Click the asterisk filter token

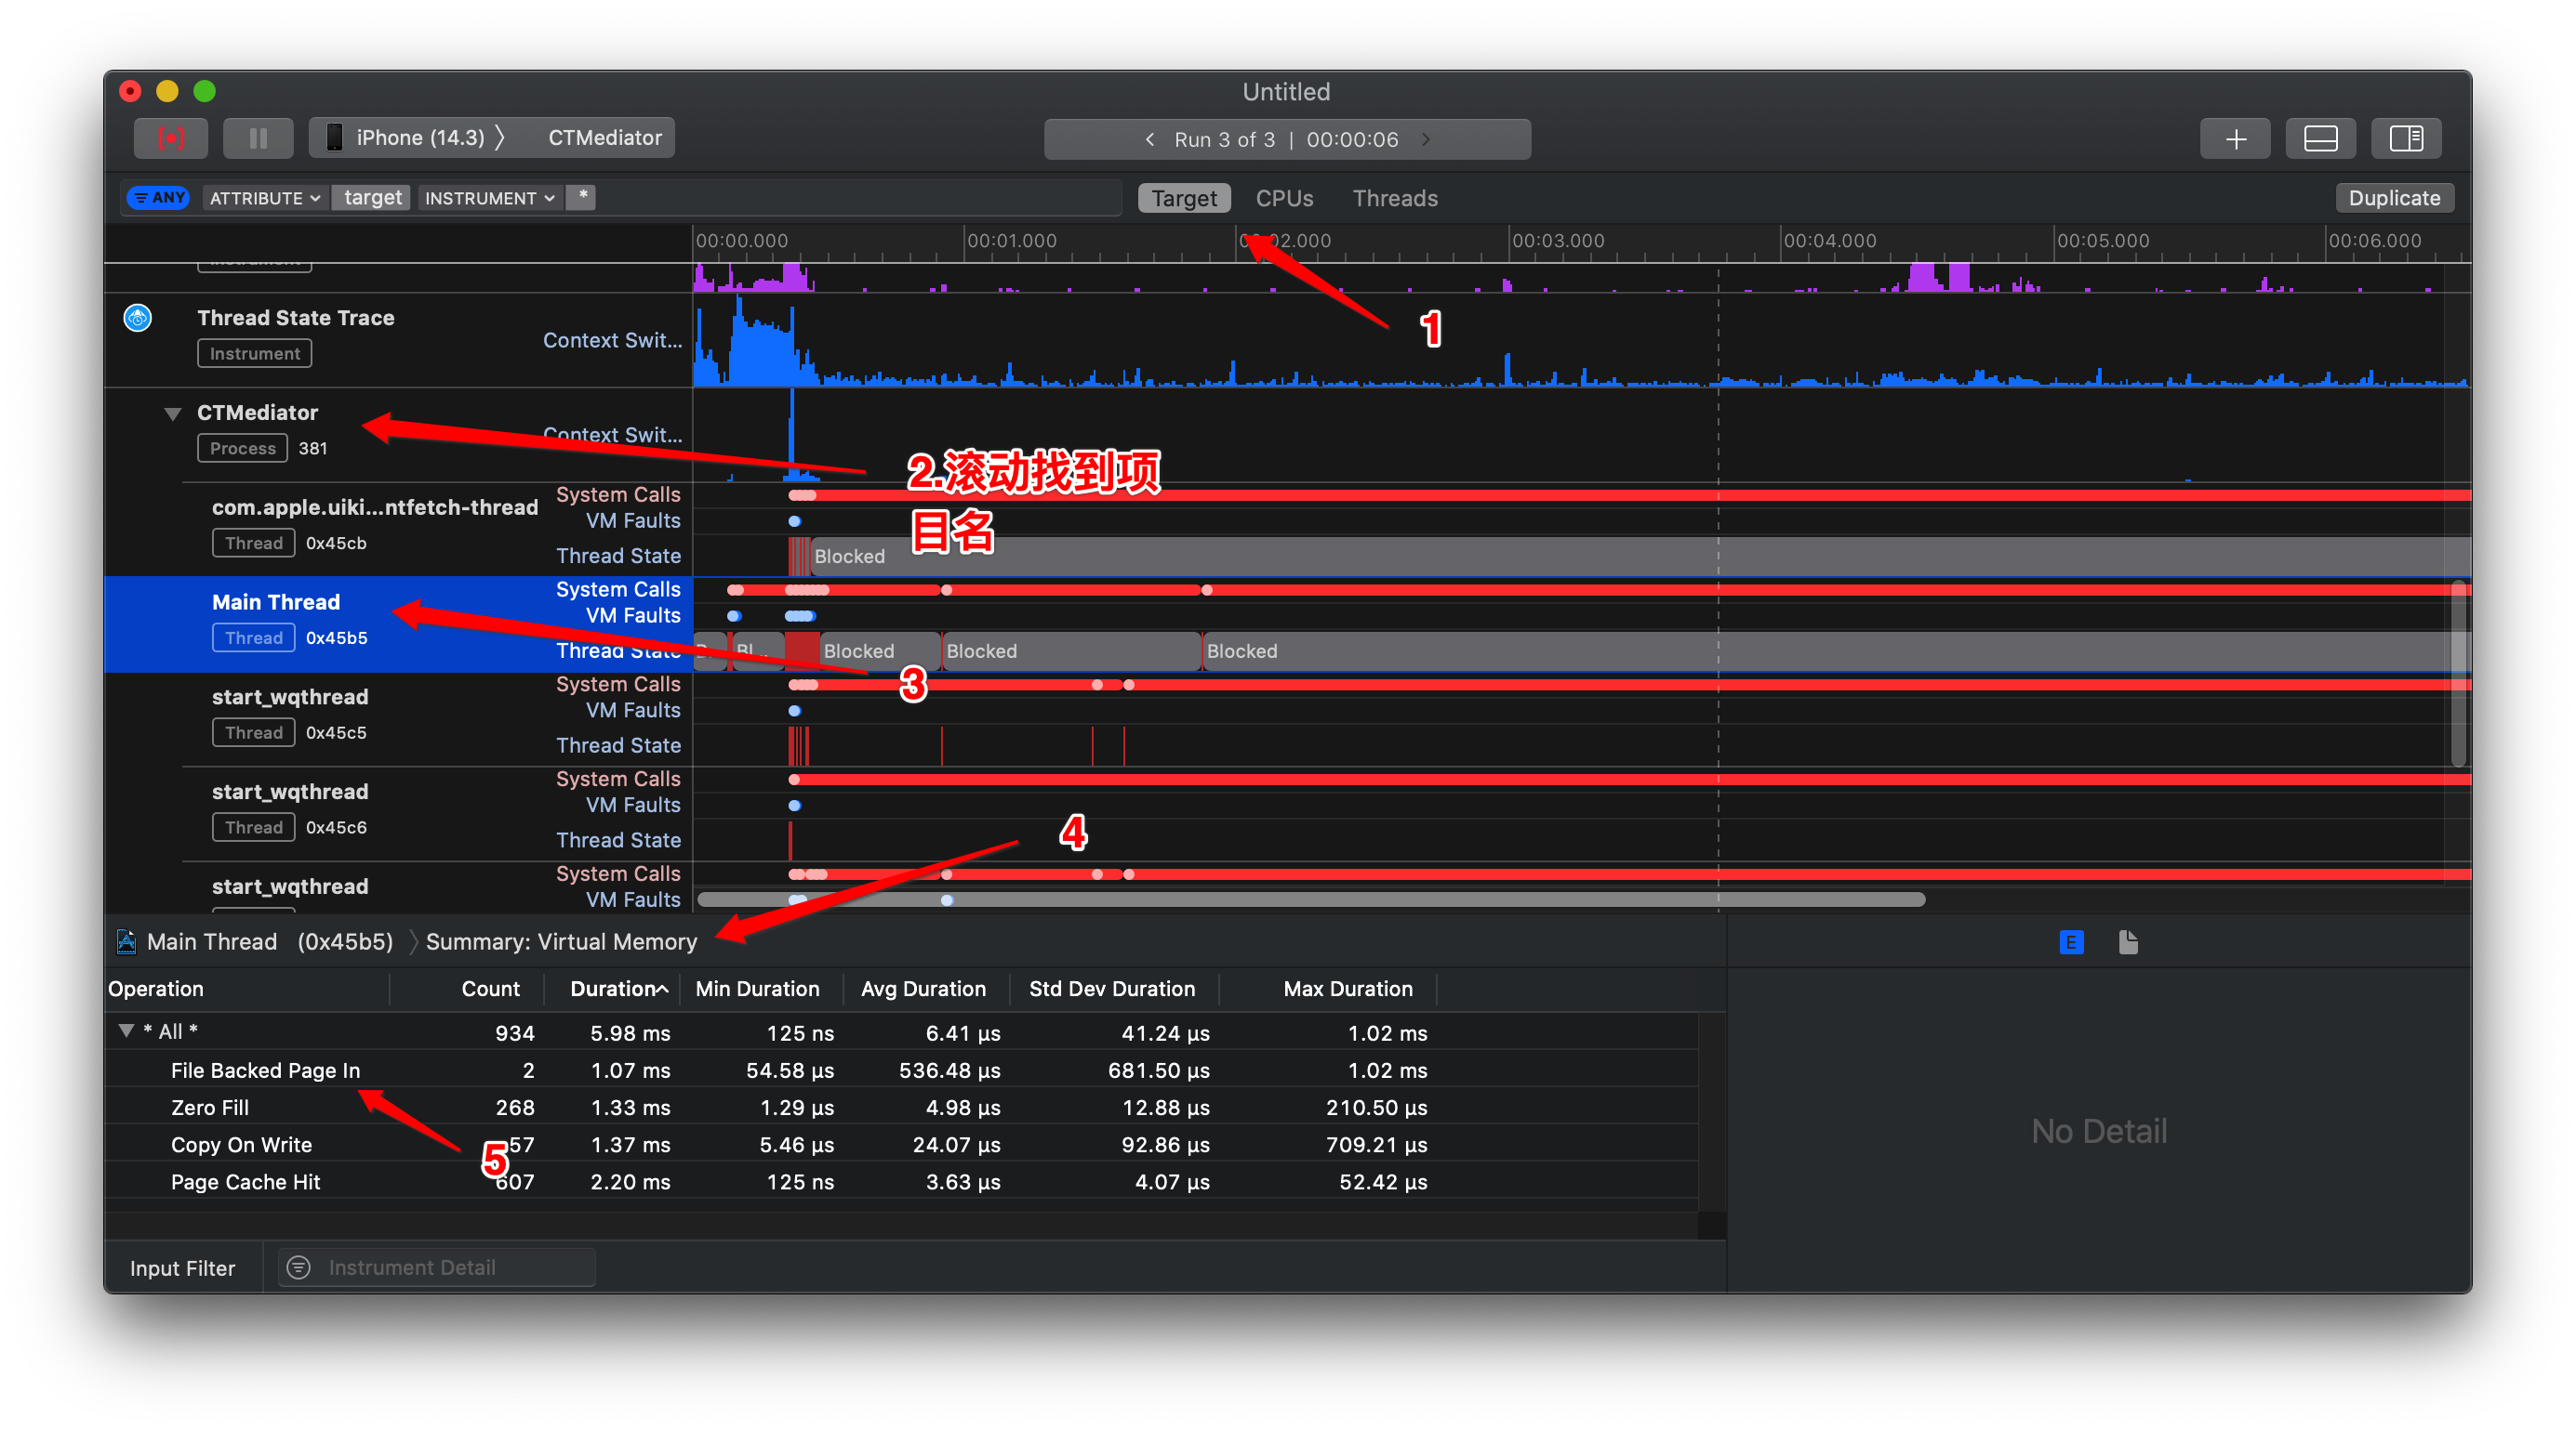pos(582,197)
